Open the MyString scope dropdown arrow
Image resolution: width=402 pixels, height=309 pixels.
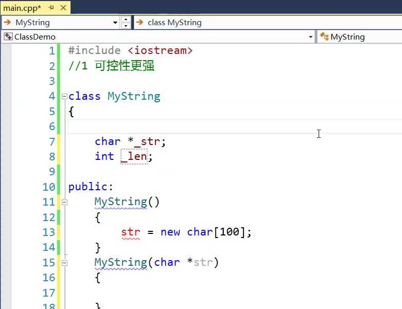pyautogui.click(x=115, y=23)
